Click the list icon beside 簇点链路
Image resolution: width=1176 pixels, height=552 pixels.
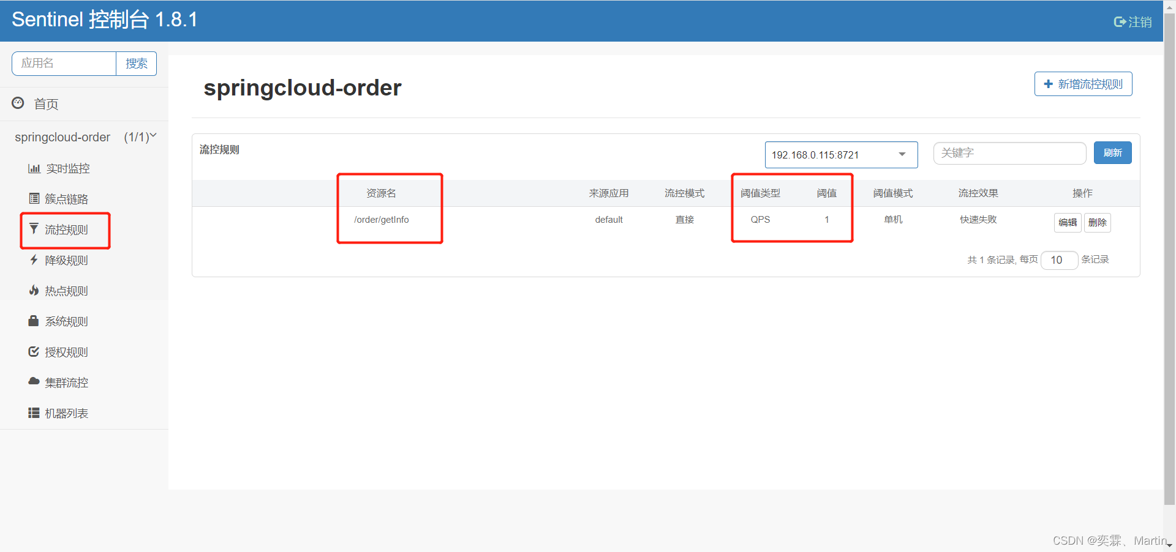34,198
